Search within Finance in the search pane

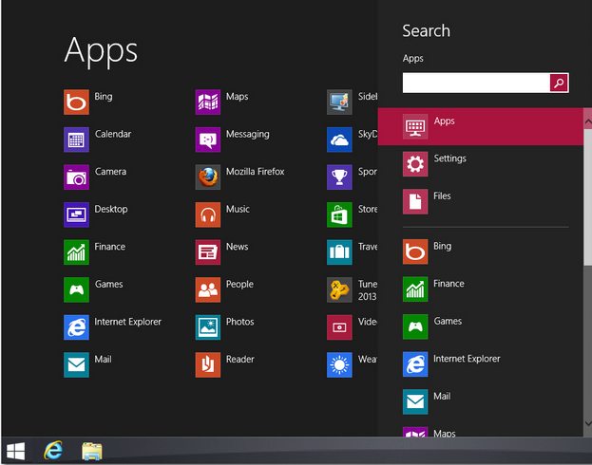[x=481, y=288]
